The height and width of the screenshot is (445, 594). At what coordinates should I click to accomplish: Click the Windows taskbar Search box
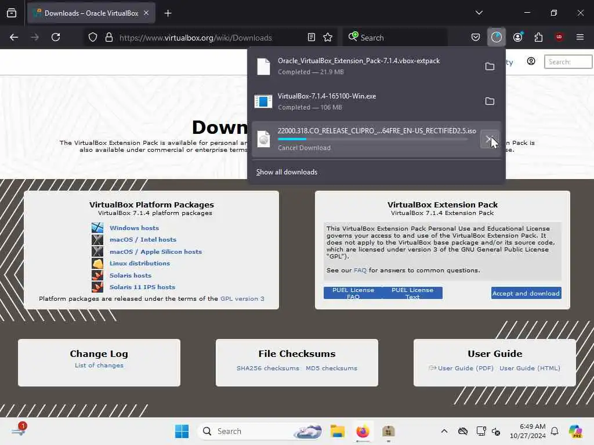pyautogui.click(x=260, y=431)
